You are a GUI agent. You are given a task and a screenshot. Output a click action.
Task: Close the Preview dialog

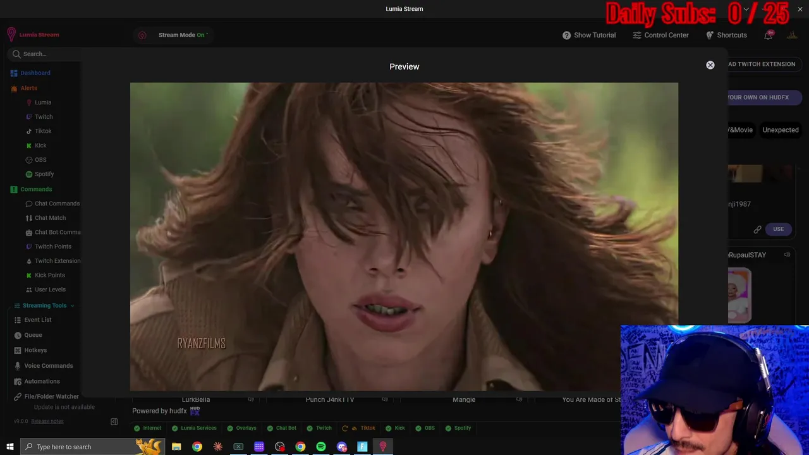pos(710,65)
